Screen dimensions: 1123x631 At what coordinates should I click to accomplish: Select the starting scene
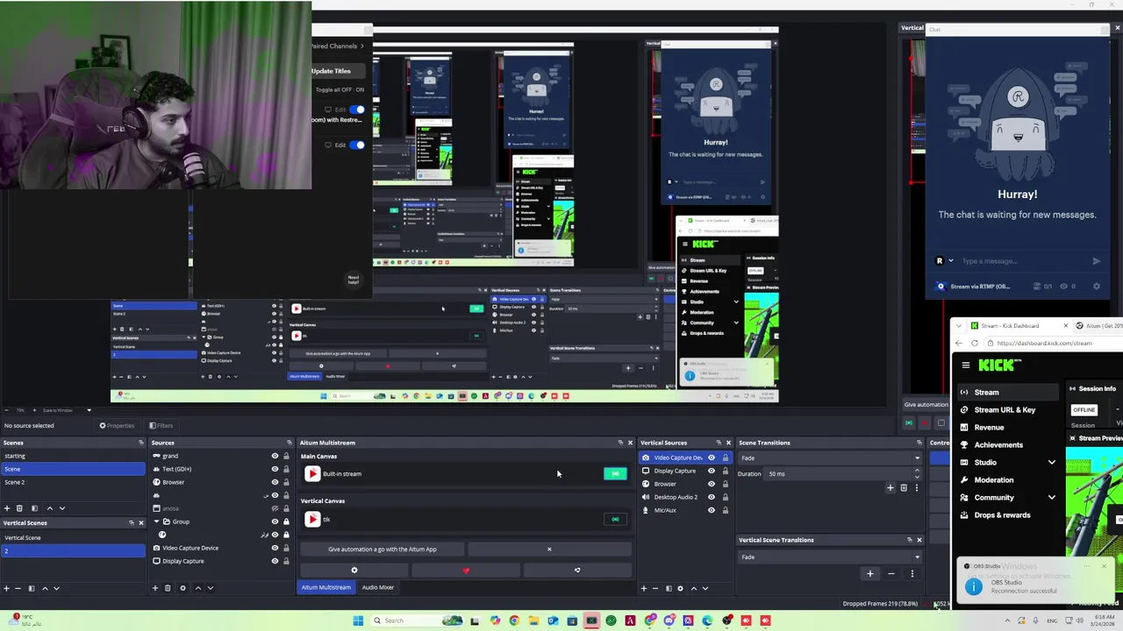(x=73, y=456)
